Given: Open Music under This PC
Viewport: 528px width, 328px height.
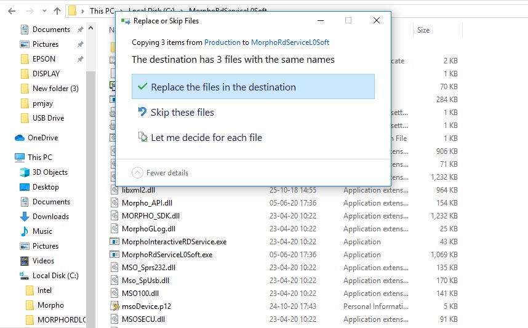Looking at the screenshot, I should (42, 231).
